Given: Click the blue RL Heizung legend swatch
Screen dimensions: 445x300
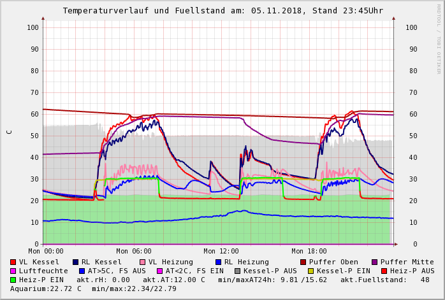Looking at the screenshot, I should tap(218, 262).
